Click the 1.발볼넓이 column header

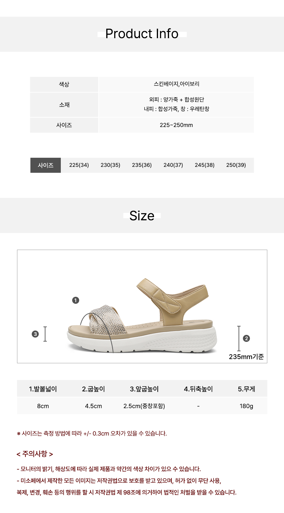pos(43,389)
